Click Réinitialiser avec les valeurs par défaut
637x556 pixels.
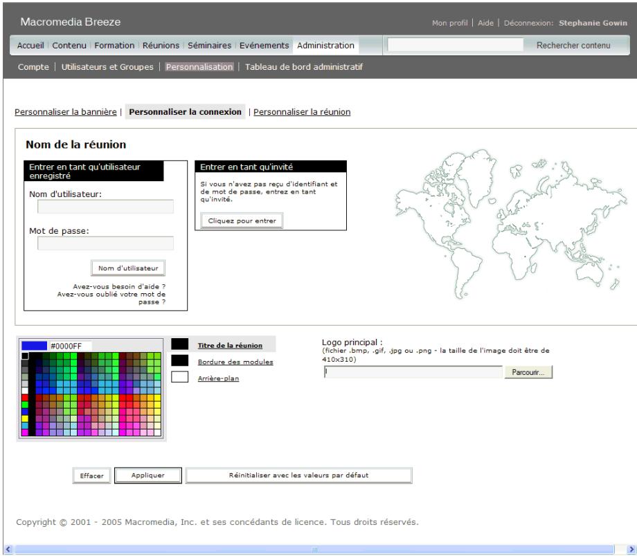[x=298, y=475]
